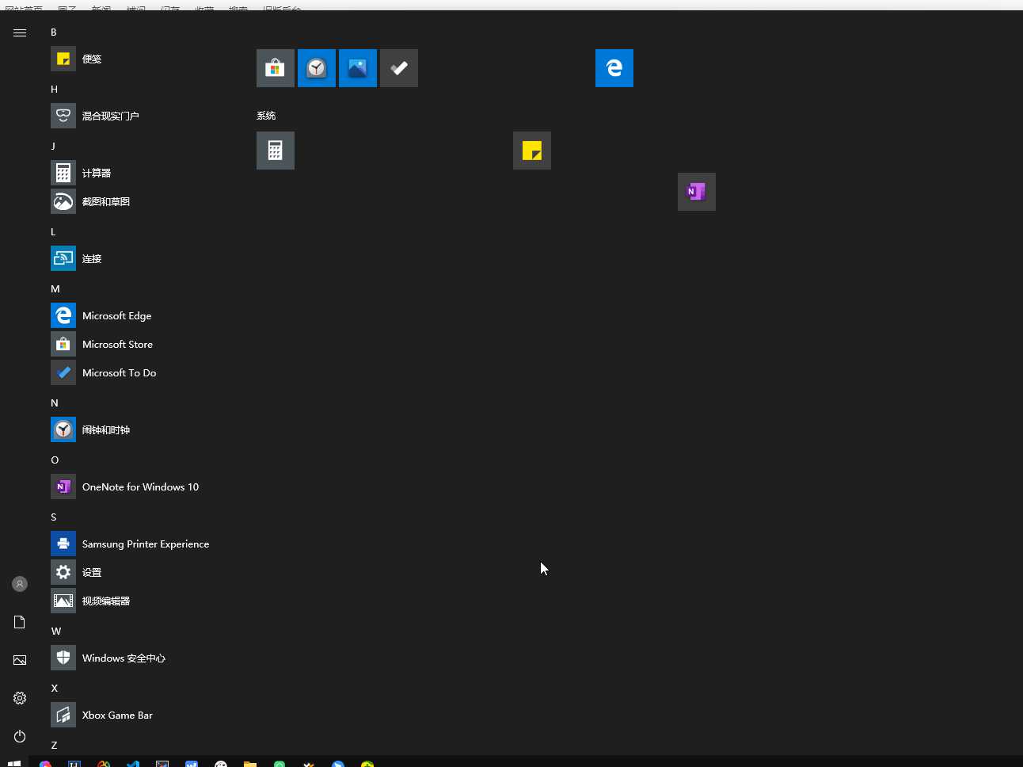Open the Photos pinned tile
Image resolution: width=1023 pixels, height=767 pixels.
click(358, 68)
